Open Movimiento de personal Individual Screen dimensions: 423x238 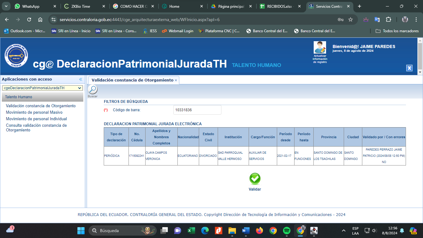click(x=36, y=119)
